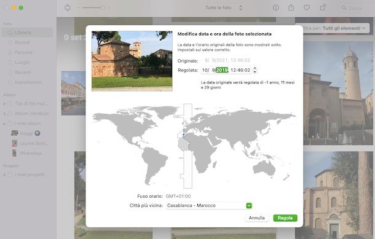This screenshot has width=375, height=239.
Task: Click the bell tower photo in library
Action: (338, 93)
